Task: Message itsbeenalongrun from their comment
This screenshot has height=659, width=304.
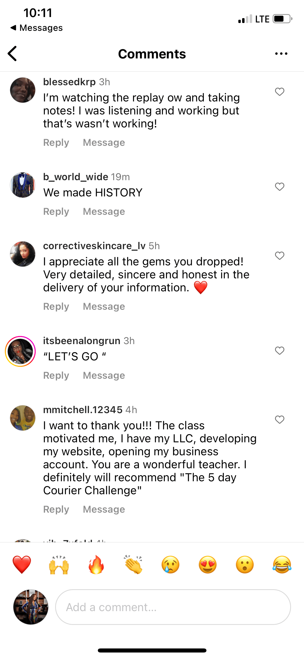Action: [104, 375]
